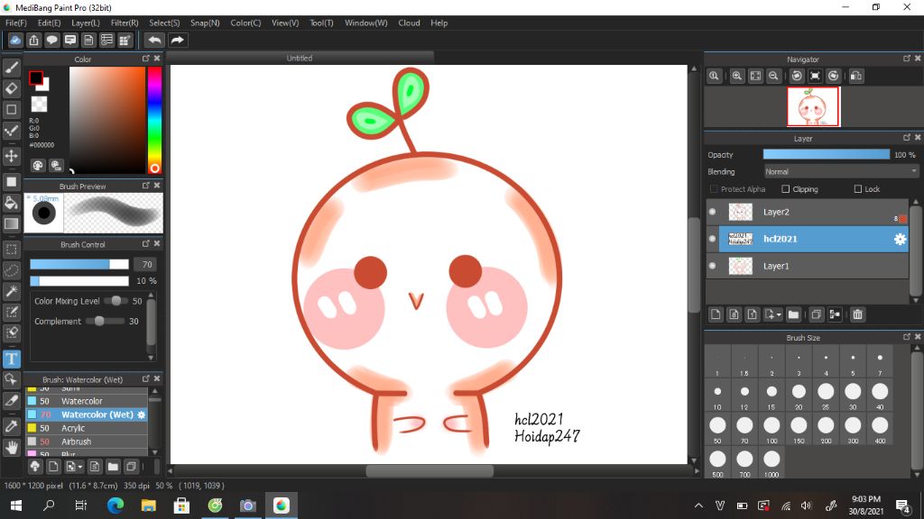This screenshot has width=924, height=519.
Task: Select the Move tool
Action: [x=11, y=156]
